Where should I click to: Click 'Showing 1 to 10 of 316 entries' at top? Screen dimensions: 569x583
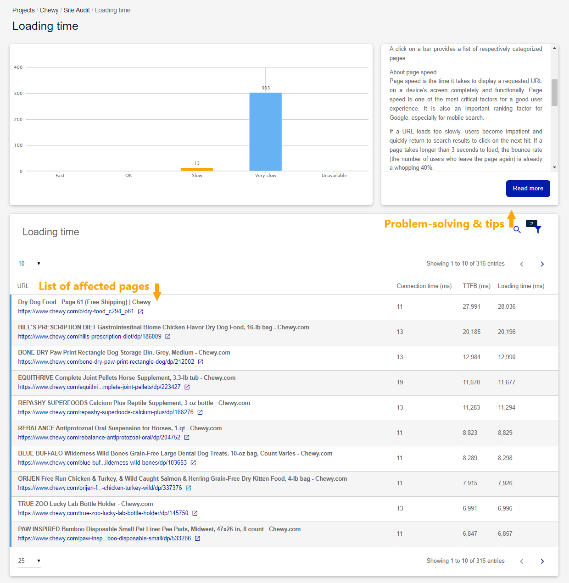click(x=465, y=264)
